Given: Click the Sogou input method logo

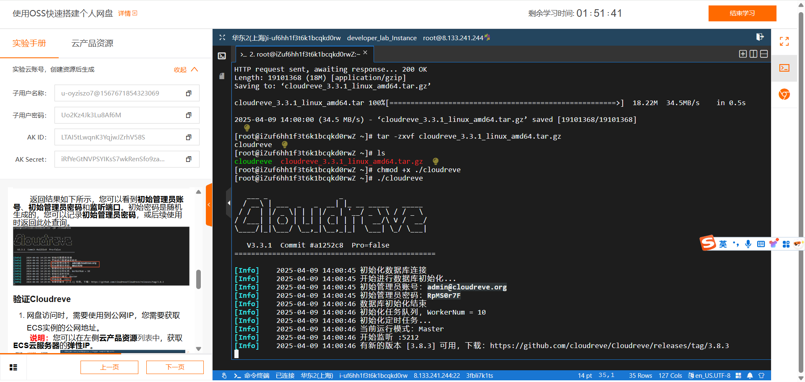Looking at the screenshot, I should point(708,243).
